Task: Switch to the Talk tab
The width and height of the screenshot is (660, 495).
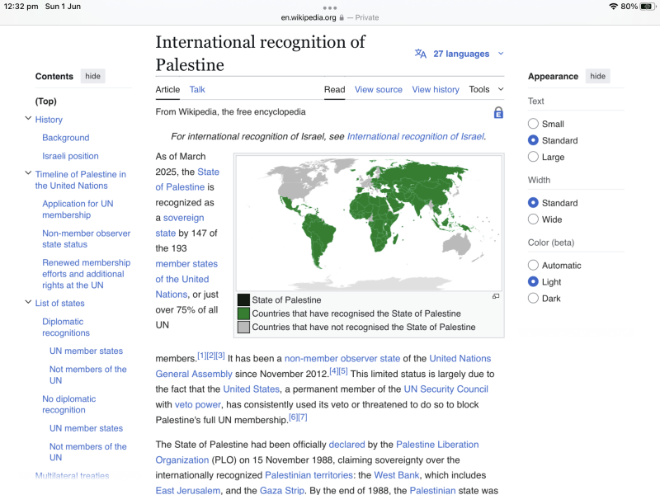Action: (197, 89)
